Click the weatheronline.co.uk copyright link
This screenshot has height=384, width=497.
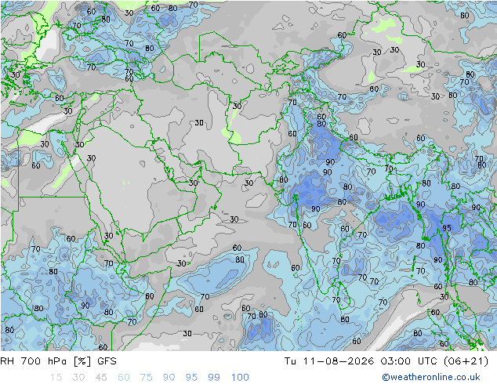pyautogui.click(x=431, y=377)
